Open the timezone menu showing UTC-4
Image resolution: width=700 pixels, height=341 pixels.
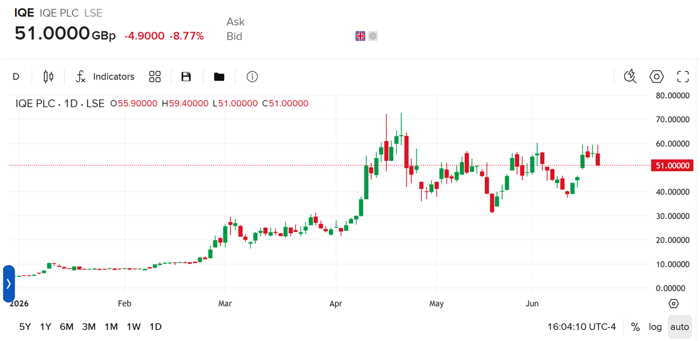pyautogui.click(x=581, y=326)
